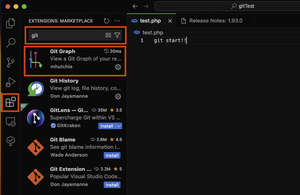Open the Extensions views and more actions menu
Viewport: 300px width, 195px height.
(x=117, y=21)
